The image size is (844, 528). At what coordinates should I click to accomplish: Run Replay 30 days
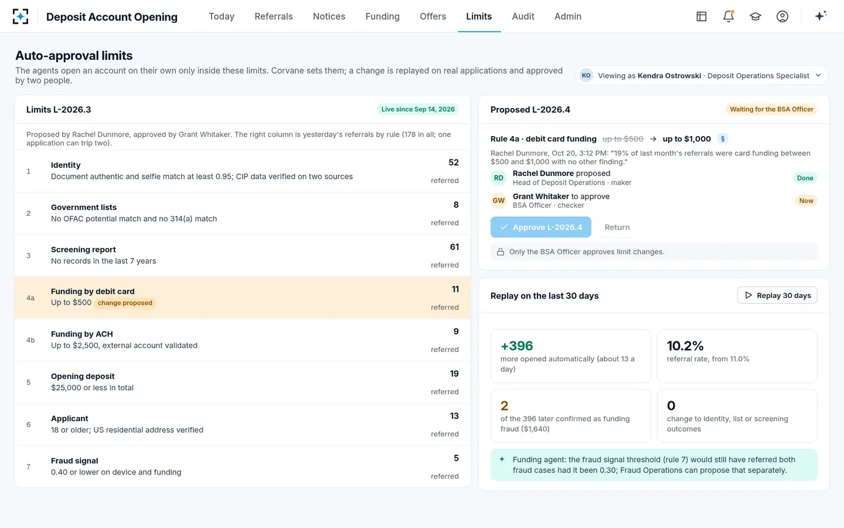click(x=777, y=296)
